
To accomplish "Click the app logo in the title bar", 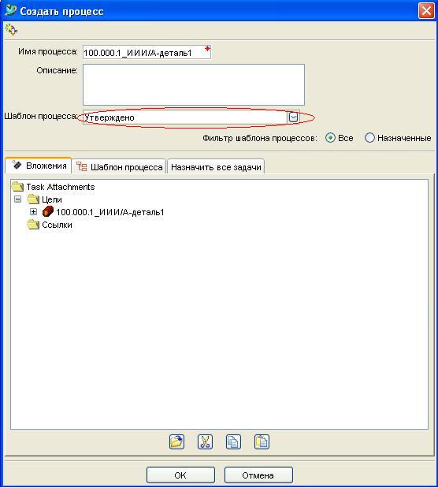I will (x=10, y=10).
